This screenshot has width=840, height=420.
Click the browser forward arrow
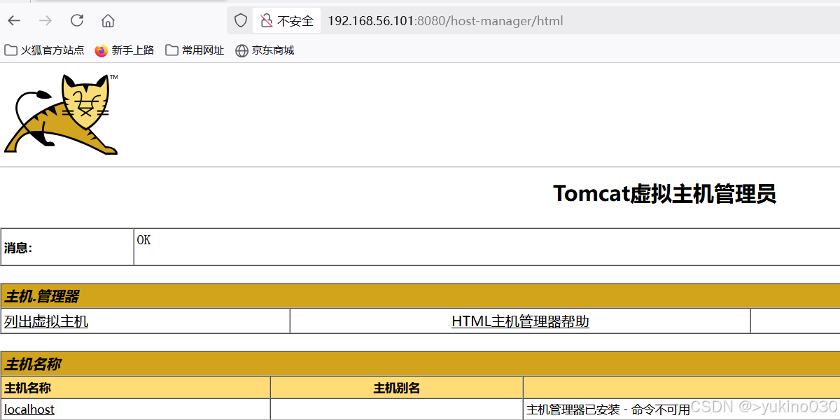tap(45, 21)
